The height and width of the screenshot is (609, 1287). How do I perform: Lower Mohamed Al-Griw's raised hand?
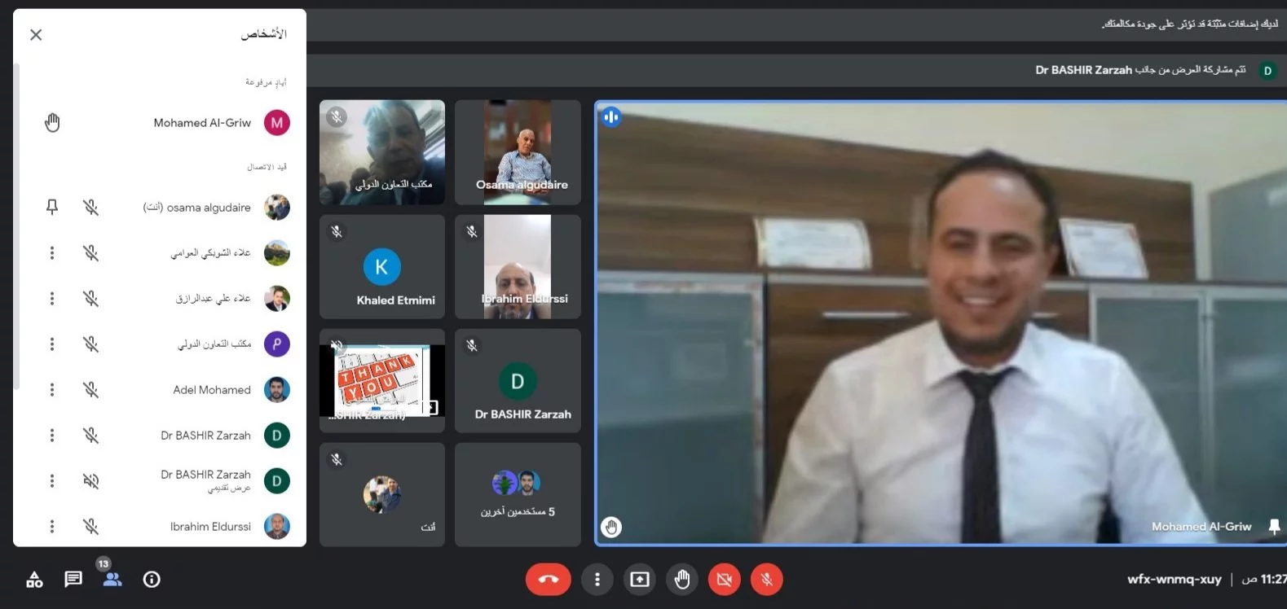52,123
